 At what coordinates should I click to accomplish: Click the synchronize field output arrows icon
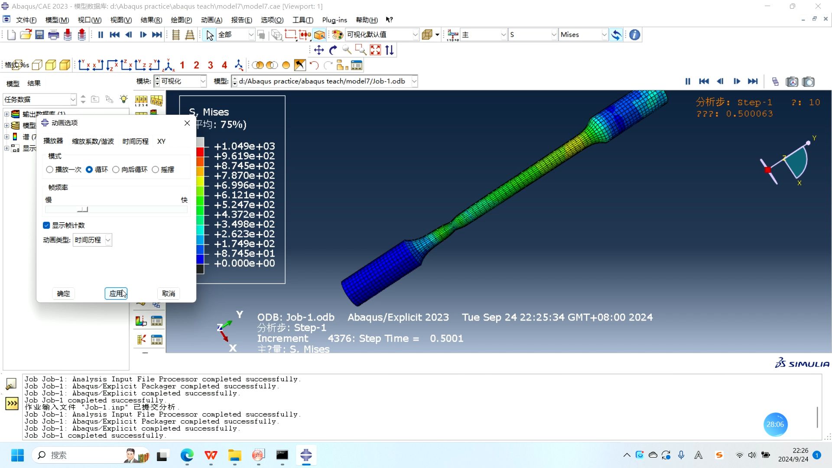616,35
